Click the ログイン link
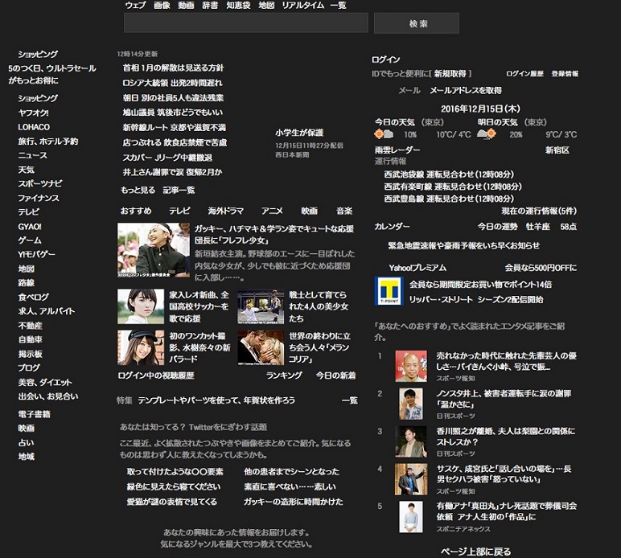Image resolution: width=621 pixels, height=558 pixels. pyautogui.click(x=386, y=59)
